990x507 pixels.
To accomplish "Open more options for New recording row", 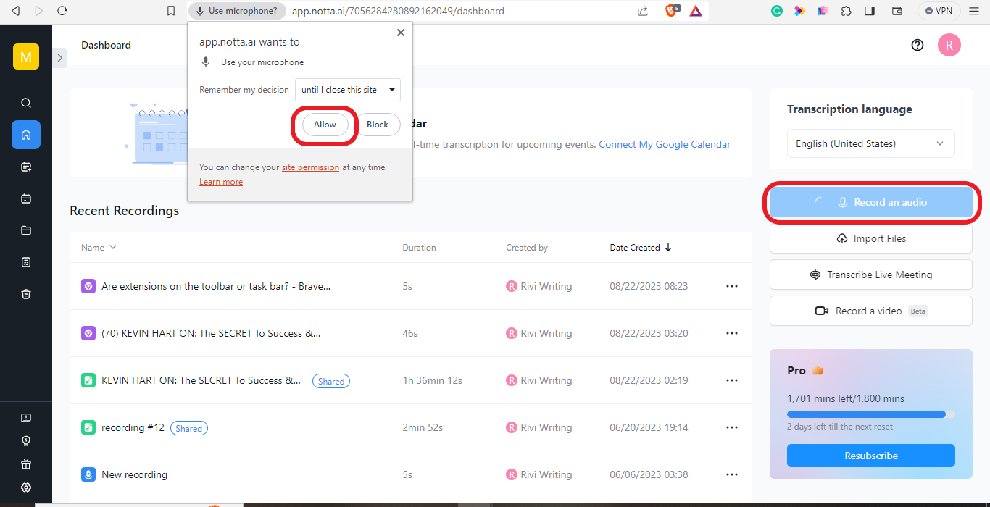I will 732,474.
